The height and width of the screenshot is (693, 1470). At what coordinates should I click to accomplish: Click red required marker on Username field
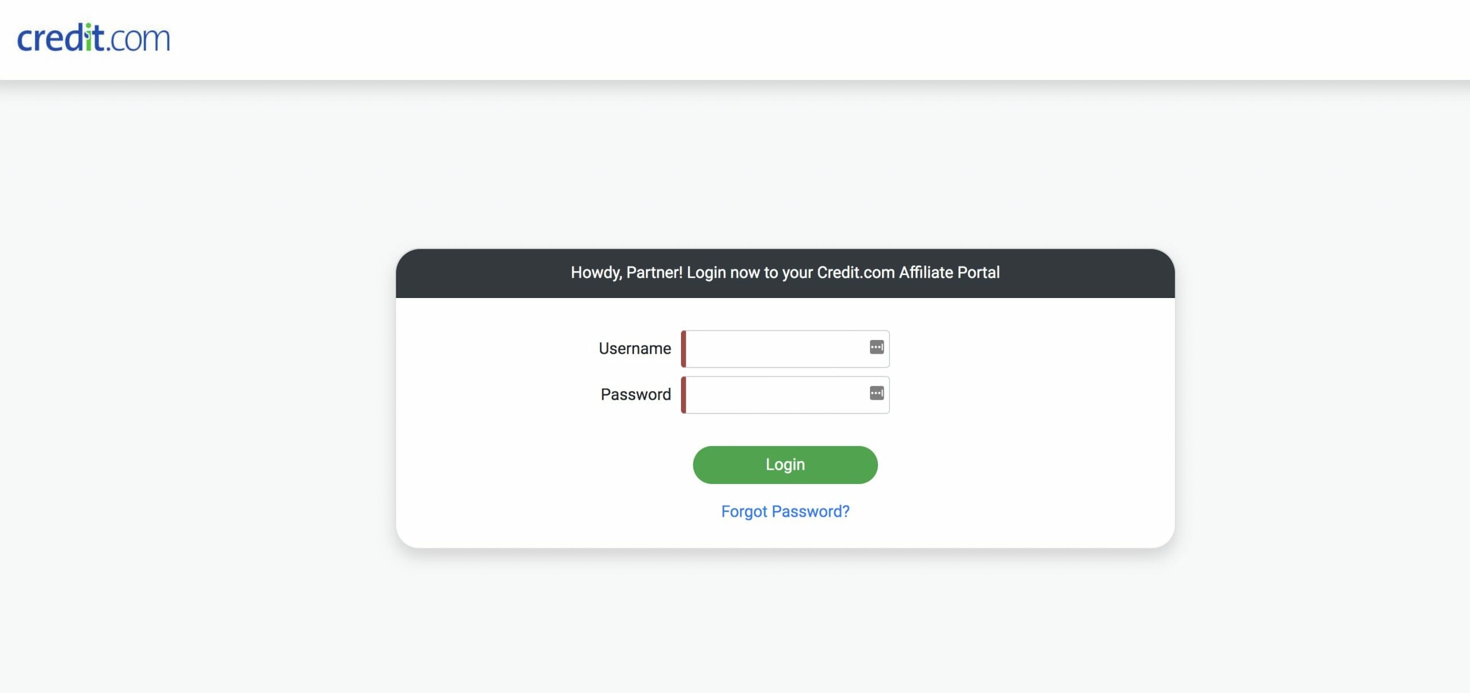(683, 349)
